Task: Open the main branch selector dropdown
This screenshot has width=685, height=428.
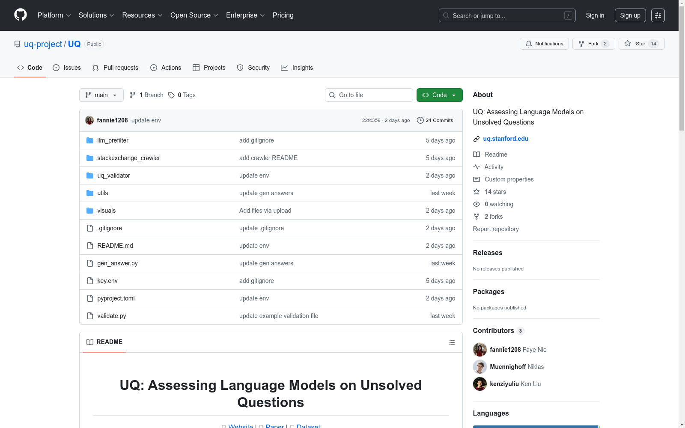Action: 101,95
